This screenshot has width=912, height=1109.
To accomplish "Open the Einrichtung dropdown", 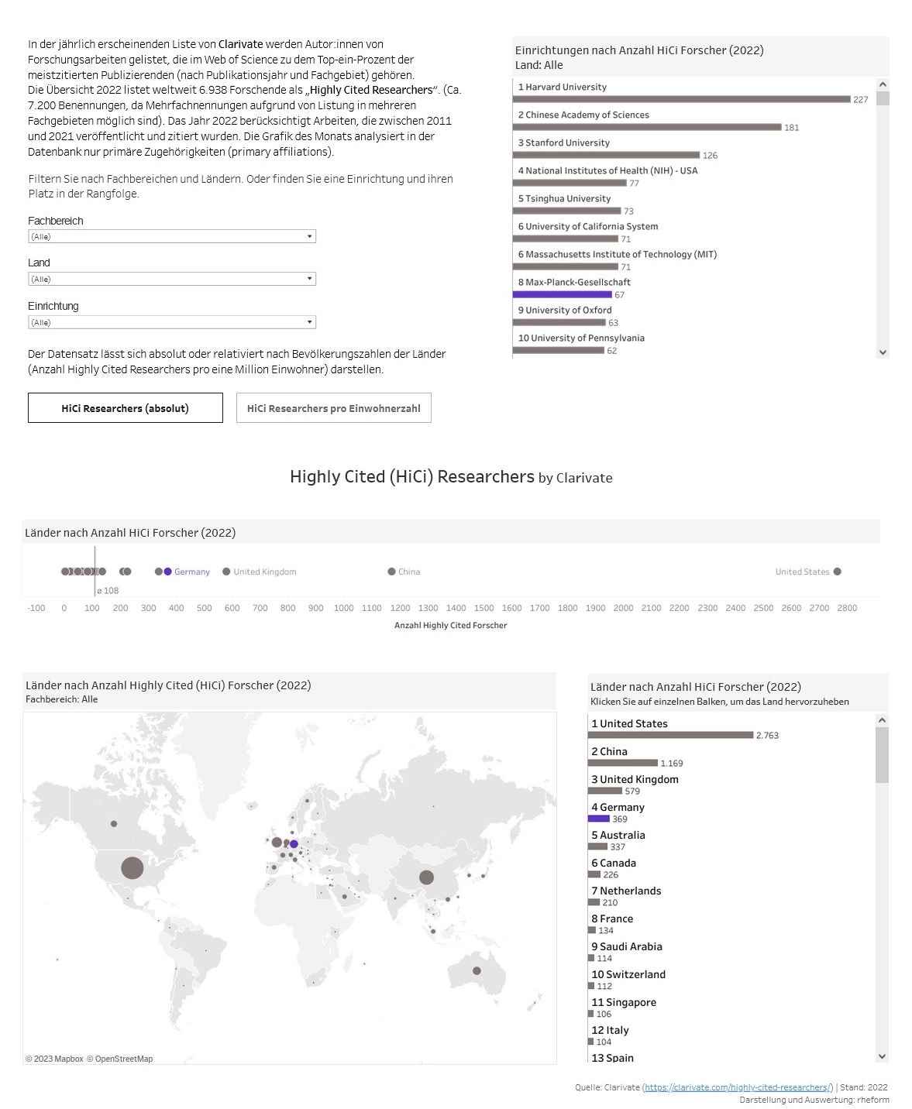I will pos(172,322).
